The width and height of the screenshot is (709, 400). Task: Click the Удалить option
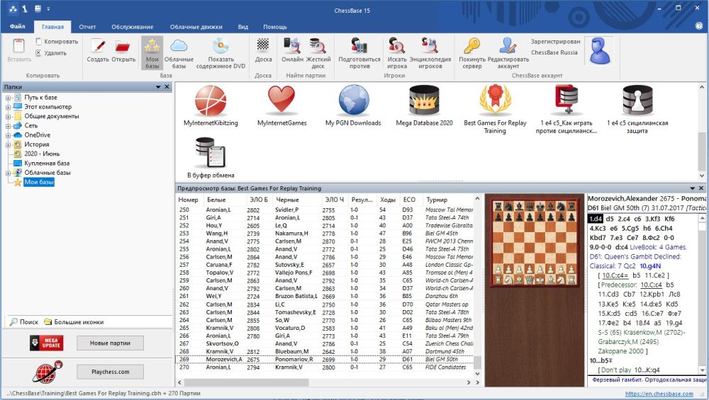coord(51,53)
